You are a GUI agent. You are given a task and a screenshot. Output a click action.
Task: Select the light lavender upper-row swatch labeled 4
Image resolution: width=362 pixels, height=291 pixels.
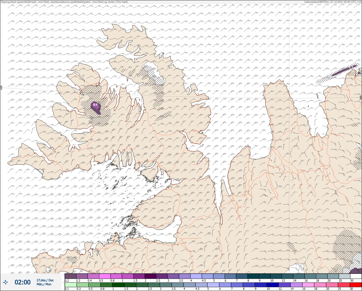coord(196,276)
